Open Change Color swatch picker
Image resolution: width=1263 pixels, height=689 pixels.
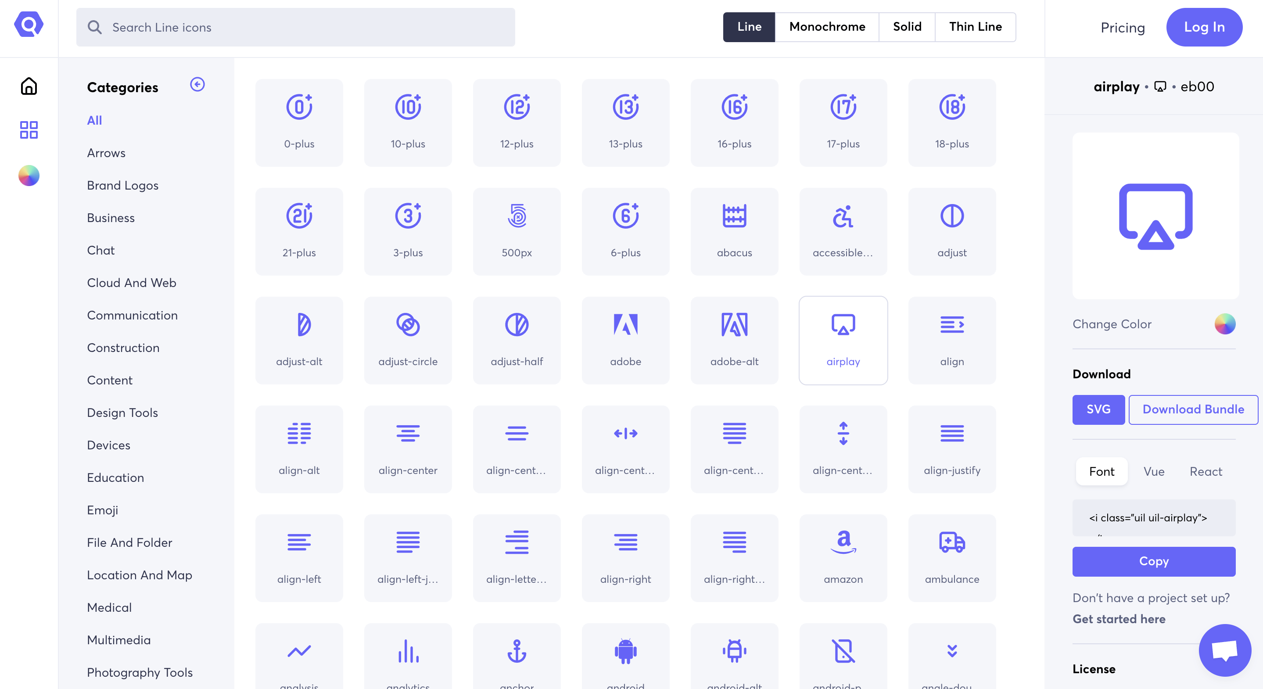pyautogui.click(x=1224, y=324)
